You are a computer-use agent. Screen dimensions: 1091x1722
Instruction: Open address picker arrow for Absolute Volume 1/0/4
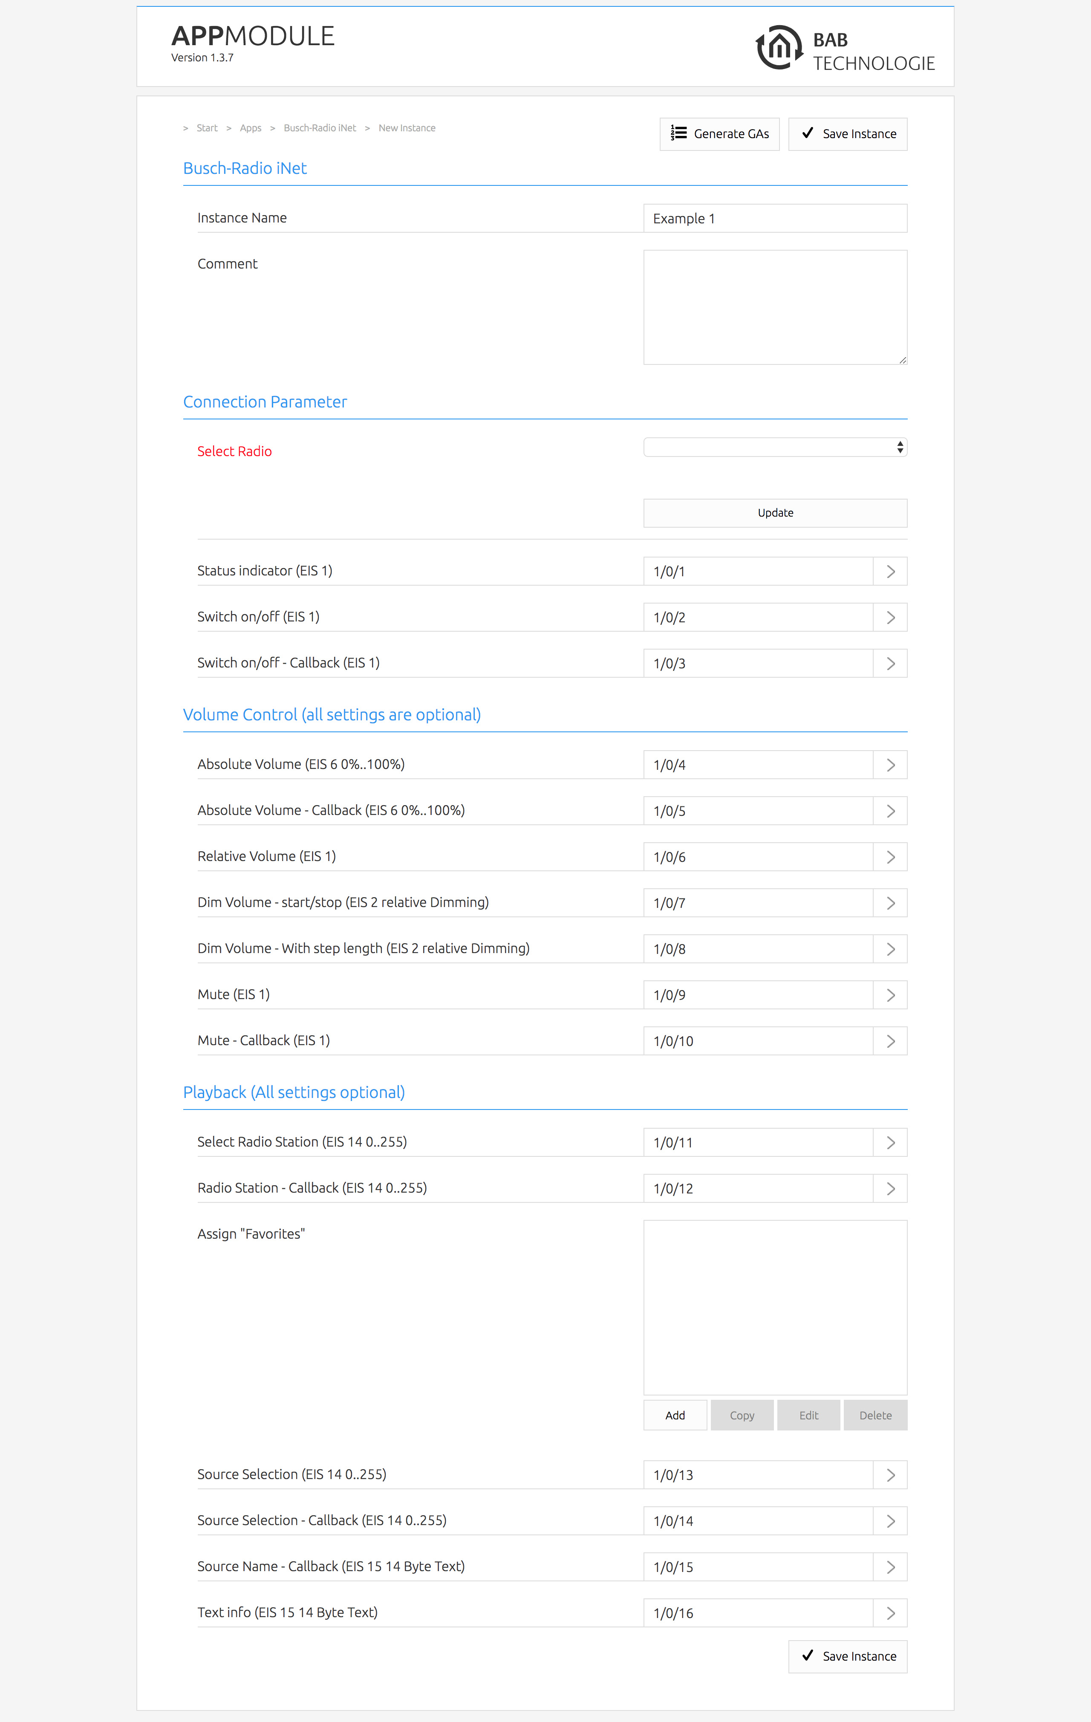pyautogui.click(x=890, y=765)
